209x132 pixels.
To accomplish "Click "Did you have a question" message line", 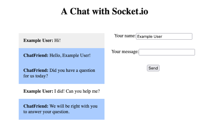I will pos(73,70).
